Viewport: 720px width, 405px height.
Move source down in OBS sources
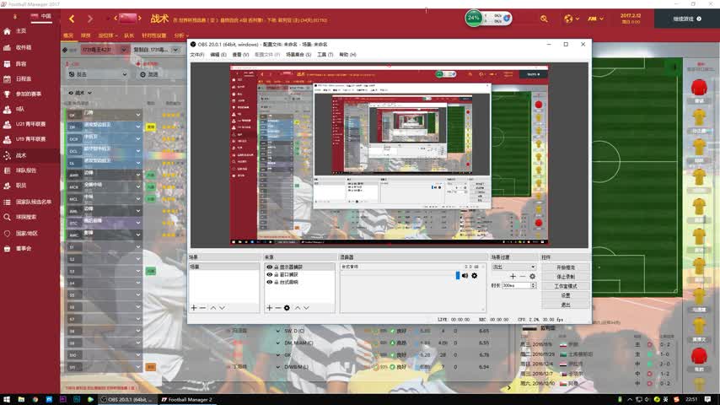coord(306,307)
